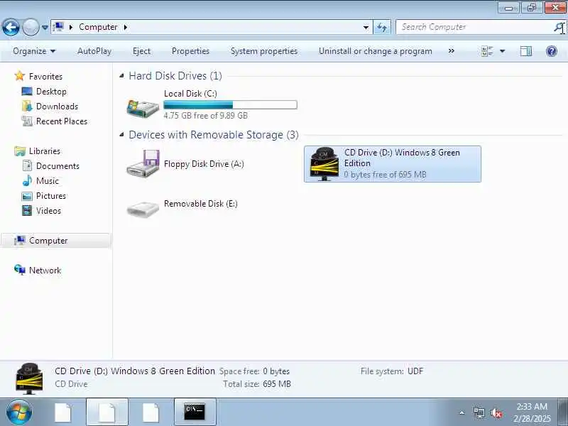Show more toolbar commands via double chevron
The image size is (568, 426).
tap(452, 51)
